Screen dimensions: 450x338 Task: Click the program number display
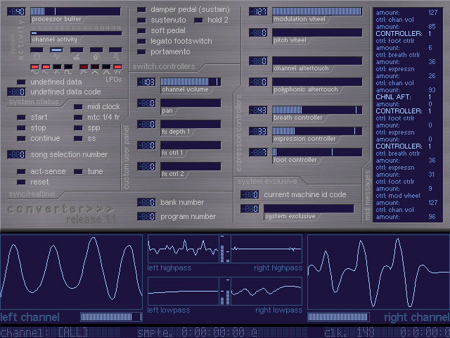[146, 216]
